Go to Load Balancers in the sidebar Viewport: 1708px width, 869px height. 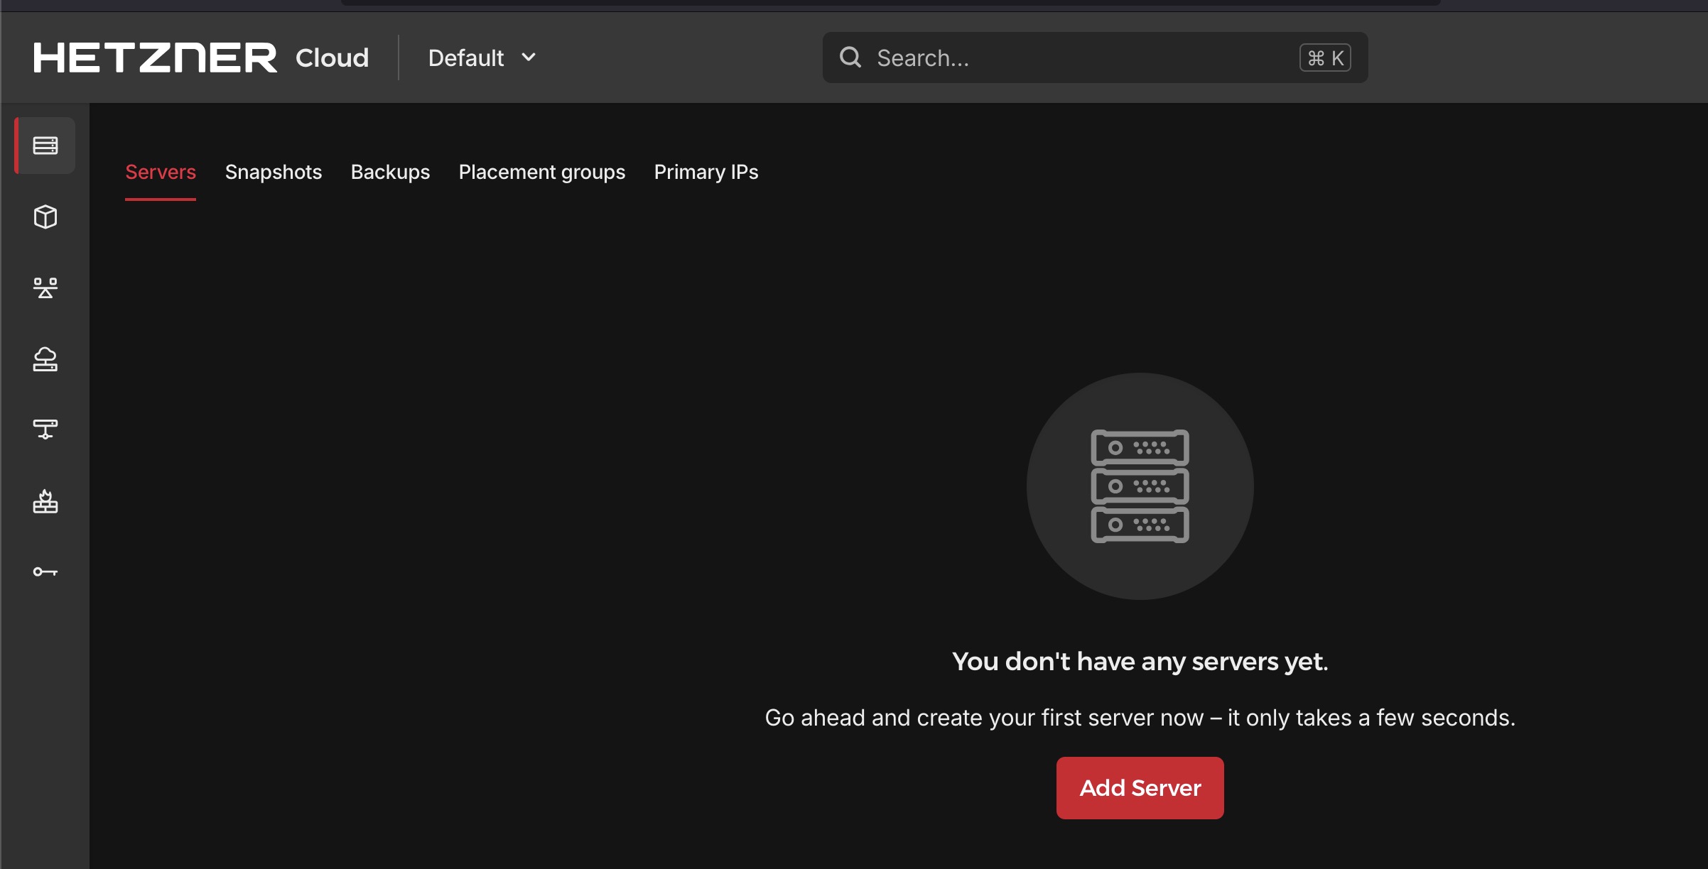[x=45, y=288]
